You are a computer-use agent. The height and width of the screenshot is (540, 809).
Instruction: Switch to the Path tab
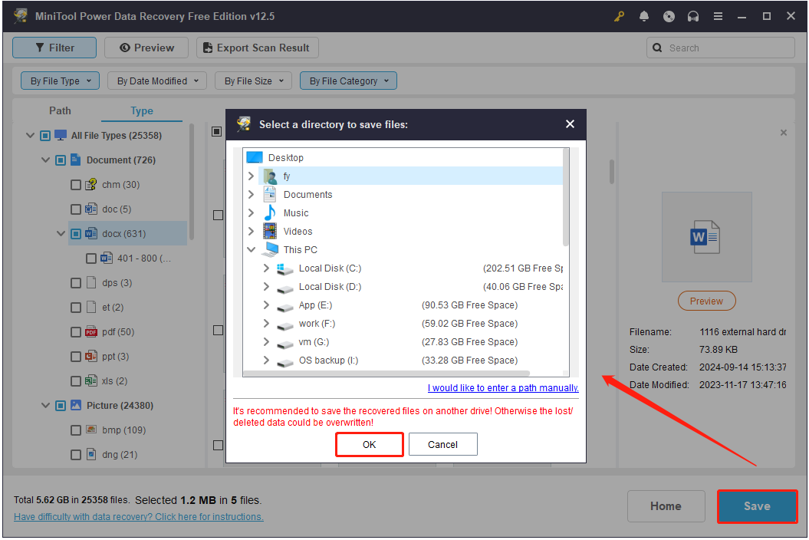click(60, 110)
